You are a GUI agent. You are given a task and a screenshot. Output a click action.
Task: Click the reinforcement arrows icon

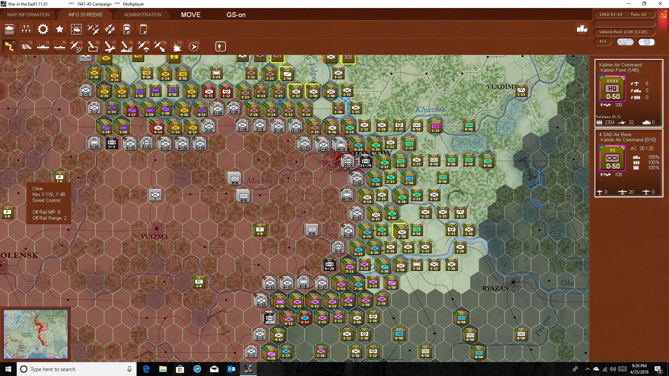tap(110, 29)
